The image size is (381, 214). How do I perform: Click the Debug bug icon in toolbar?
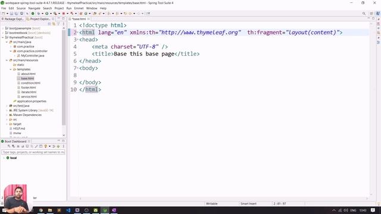pos(39,14)
